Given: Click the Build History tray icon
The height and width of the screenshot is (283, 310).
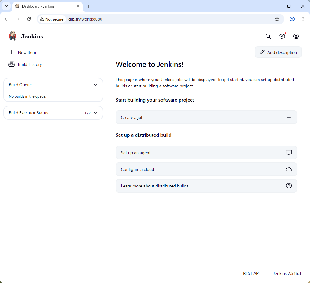Looking at the screenshot, I should [12, 64].
